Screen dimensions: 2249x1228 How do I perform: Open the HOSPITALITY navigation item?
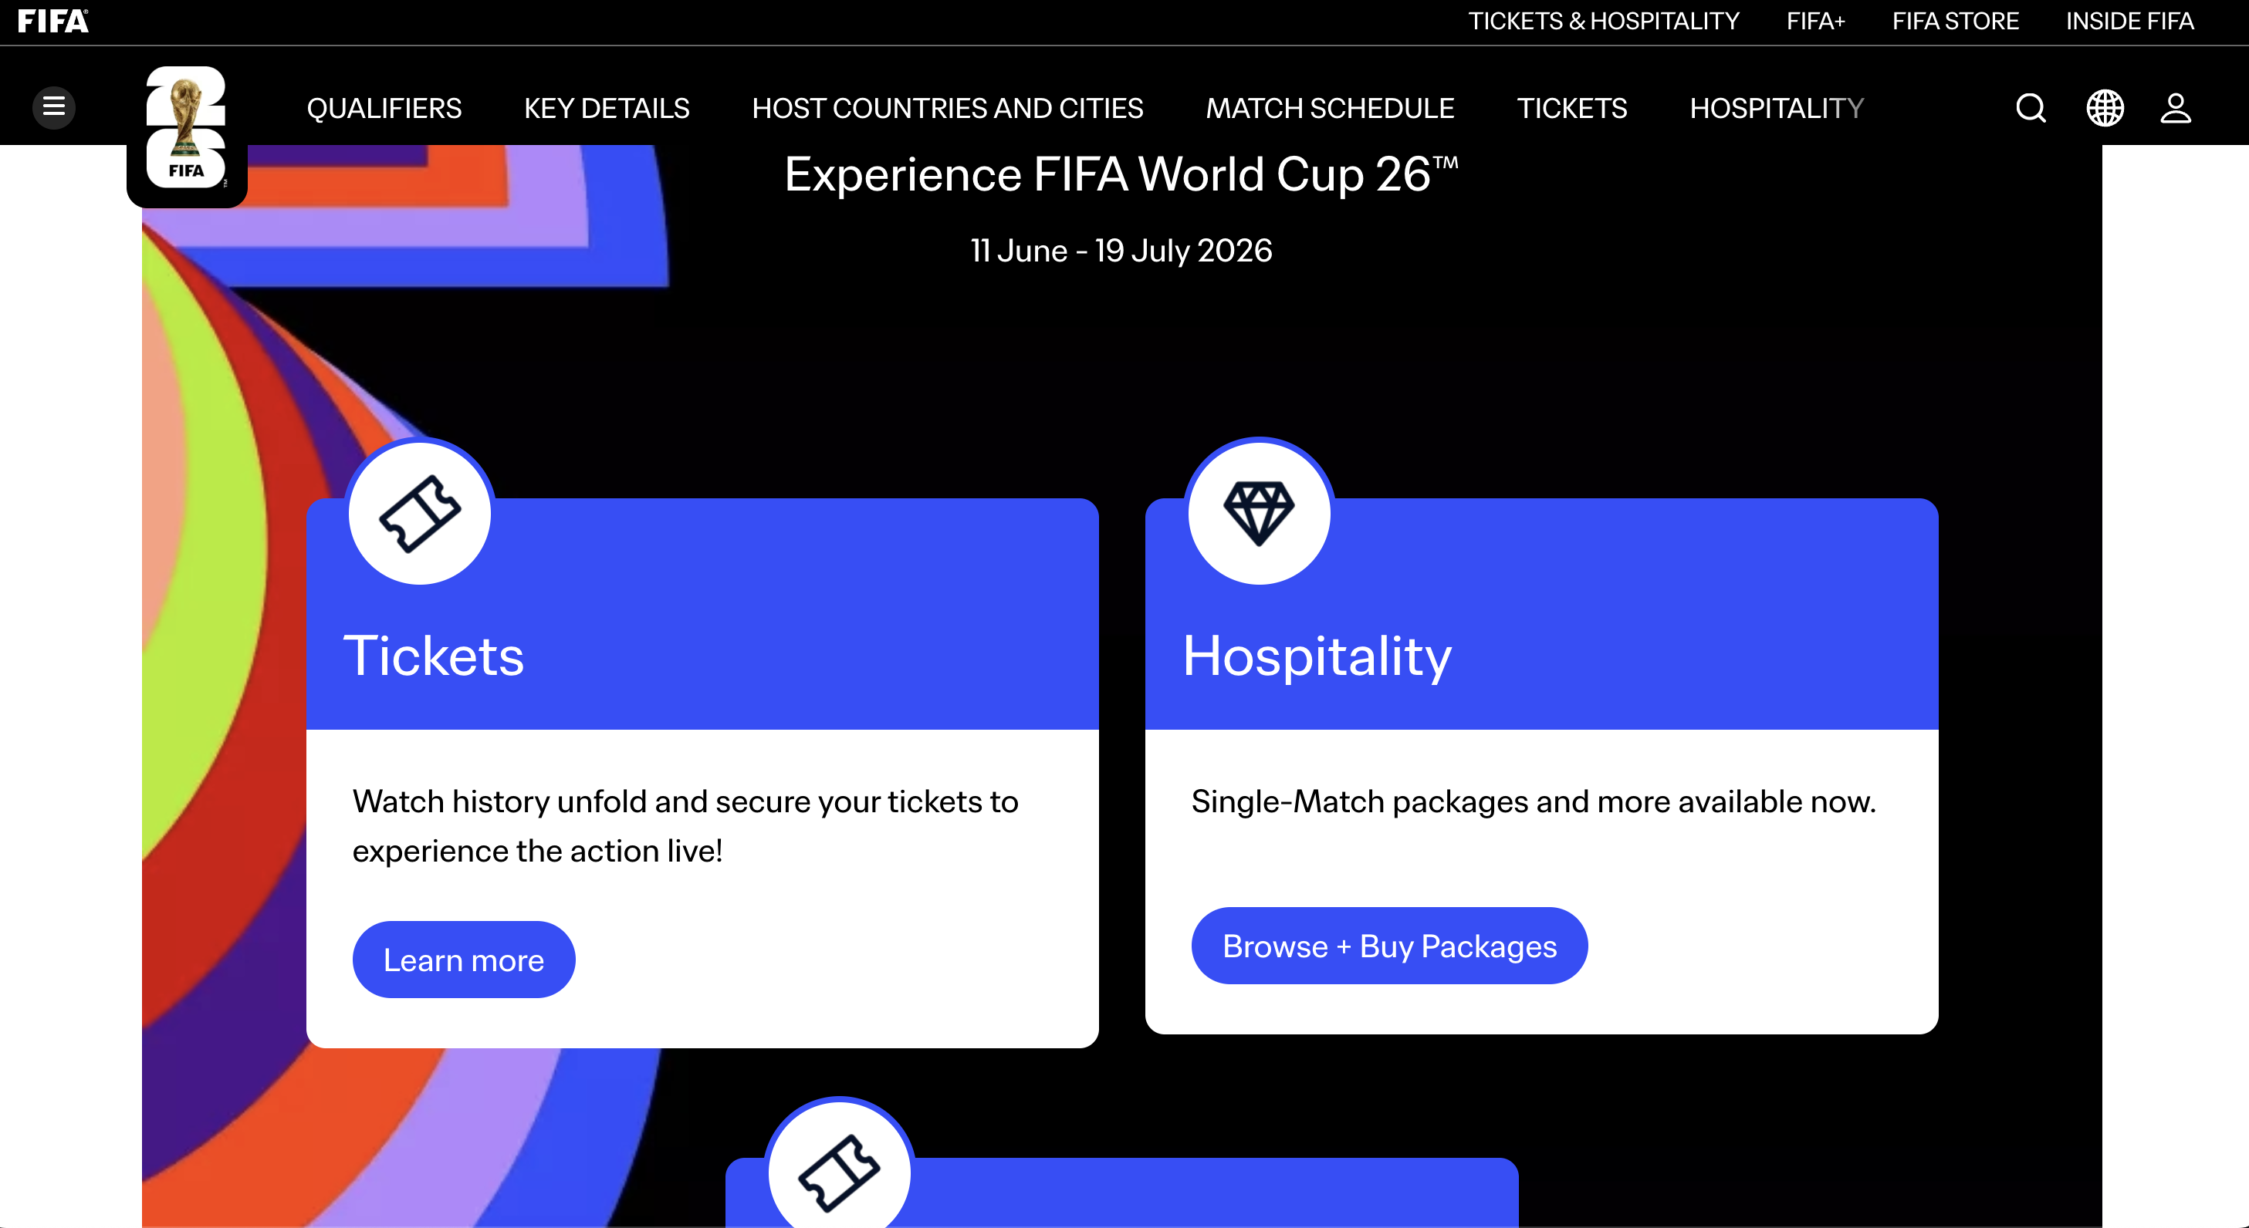[x=1776, y=107]
